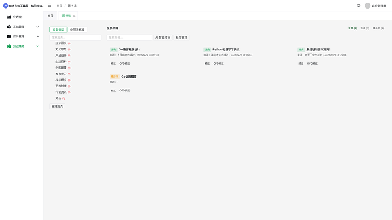The image size is (392, 220).
Task: Open the Python机器学习实战 book title
Action: tap(226, 50)
